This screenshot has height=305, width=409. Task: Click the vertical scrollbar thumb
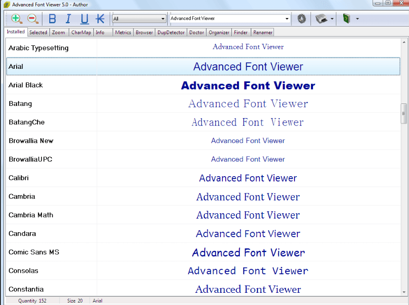pos(404,114)
